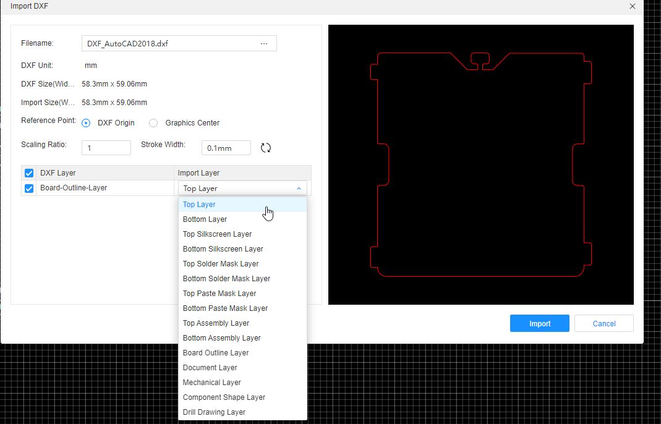Select Top Silkscreen Layer option
The height and width of the screenshot is (424, 661).
[x=217, y=234]
